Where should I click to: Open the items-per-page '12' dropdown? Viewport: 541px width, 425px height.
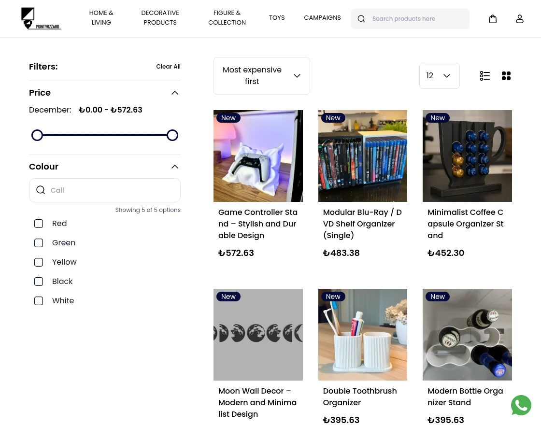(439, 76)
